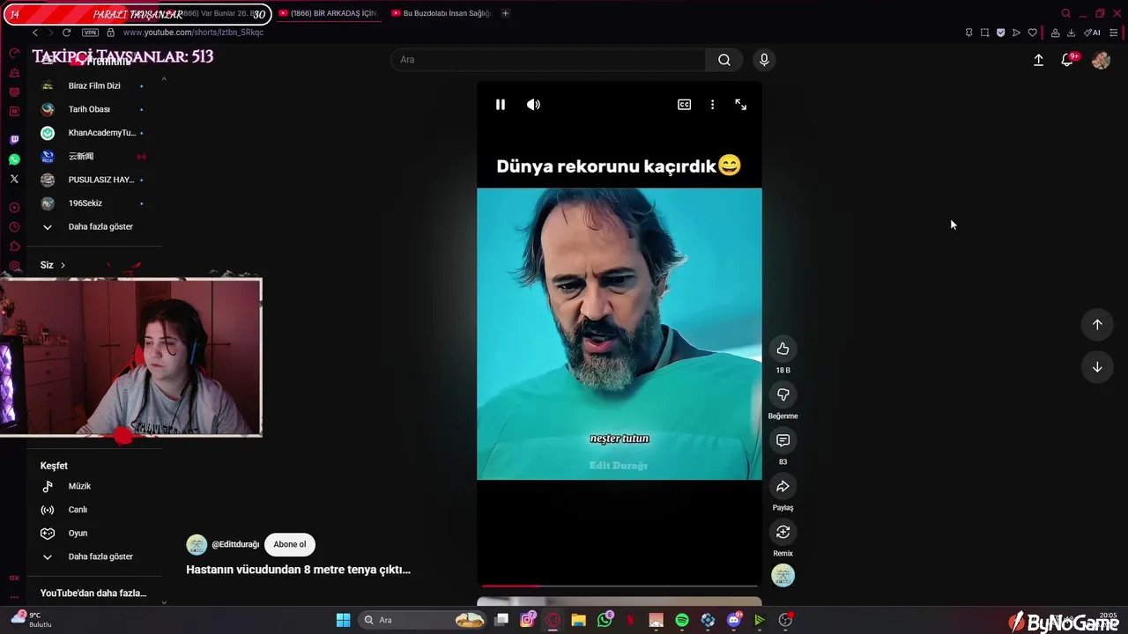The height and width of the screenshot is (634, 1128).
Task: Click the pin icon in the browser toolbar
Action: coord(968,33)
